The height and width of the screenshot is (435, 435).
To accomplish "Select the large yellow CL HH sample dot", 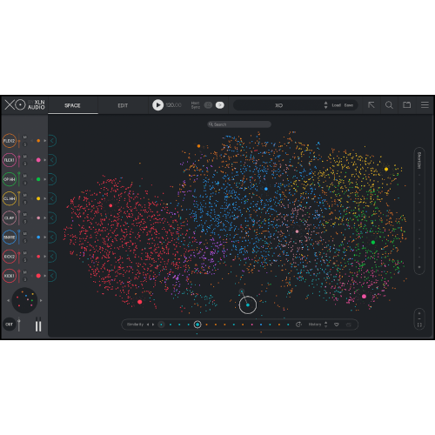I will (x=386, y=169).
